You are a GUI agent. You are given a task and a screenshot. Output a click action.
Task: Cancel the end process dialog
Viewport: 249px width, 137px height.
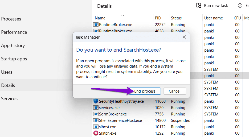pyautogui.click(x=174, y=91)
